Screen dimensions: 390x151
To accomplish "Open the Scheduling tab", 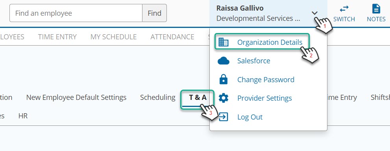I will (158, 98).
